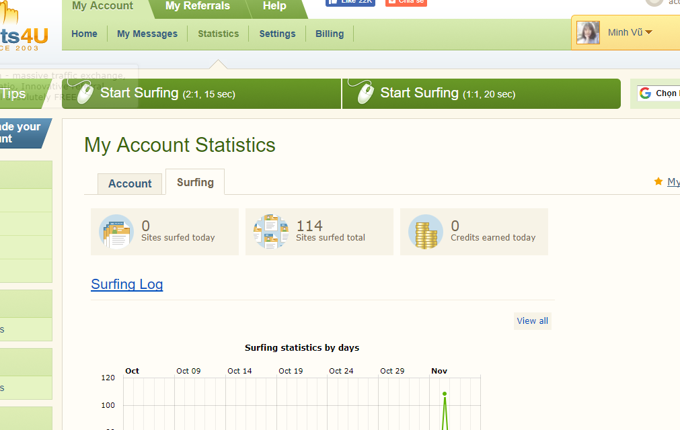
Task: Click the red share button
Action: [406, 3]
